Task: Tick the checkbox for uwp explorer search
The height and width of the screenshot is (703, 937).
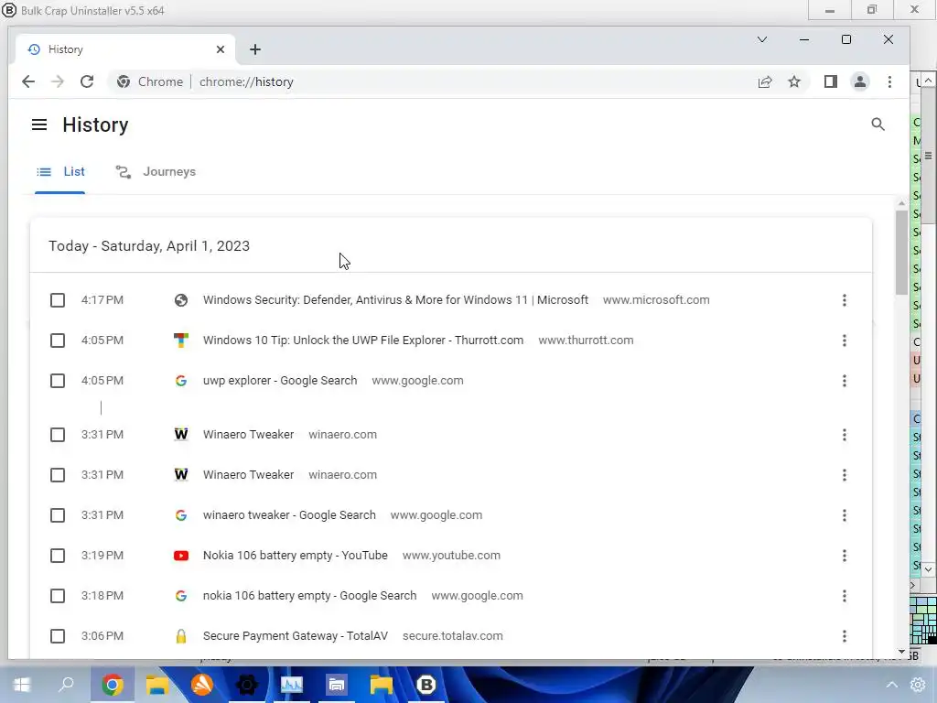Action: click(58, 381)
